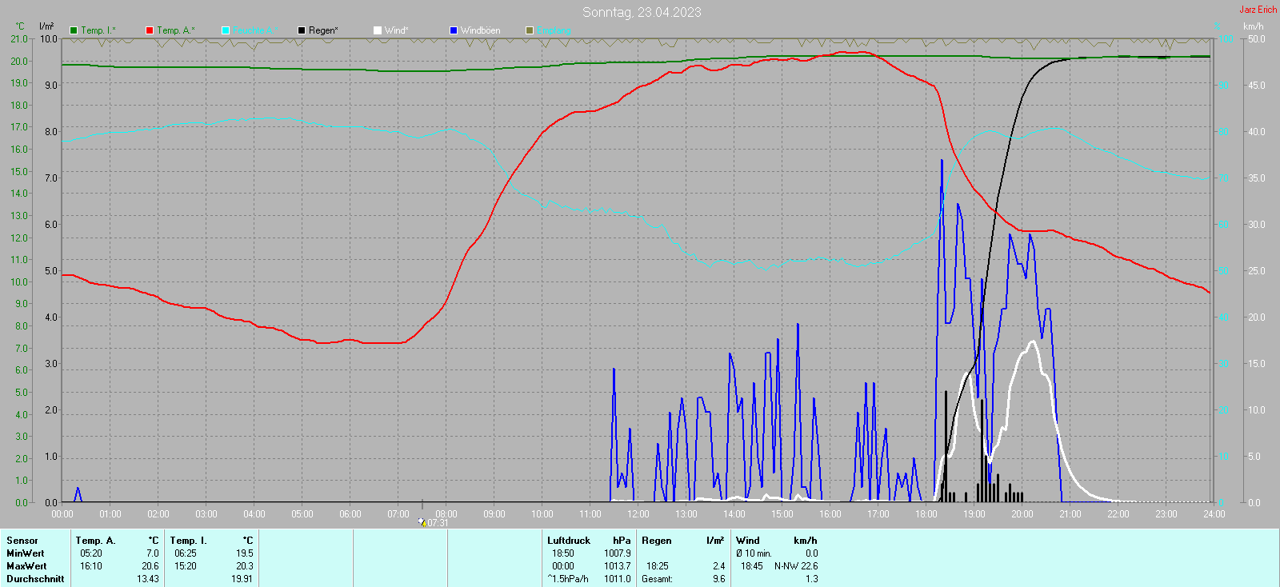Click the 'Empfang' legend label

tap(554, 30)
